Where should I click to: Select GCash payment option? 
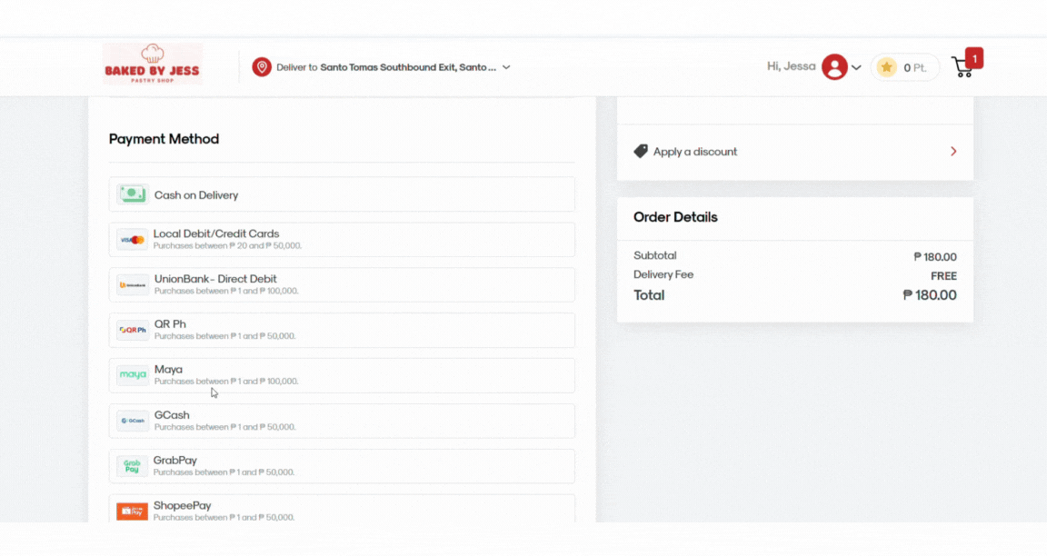pyautogui.click(x=342, y=422)
